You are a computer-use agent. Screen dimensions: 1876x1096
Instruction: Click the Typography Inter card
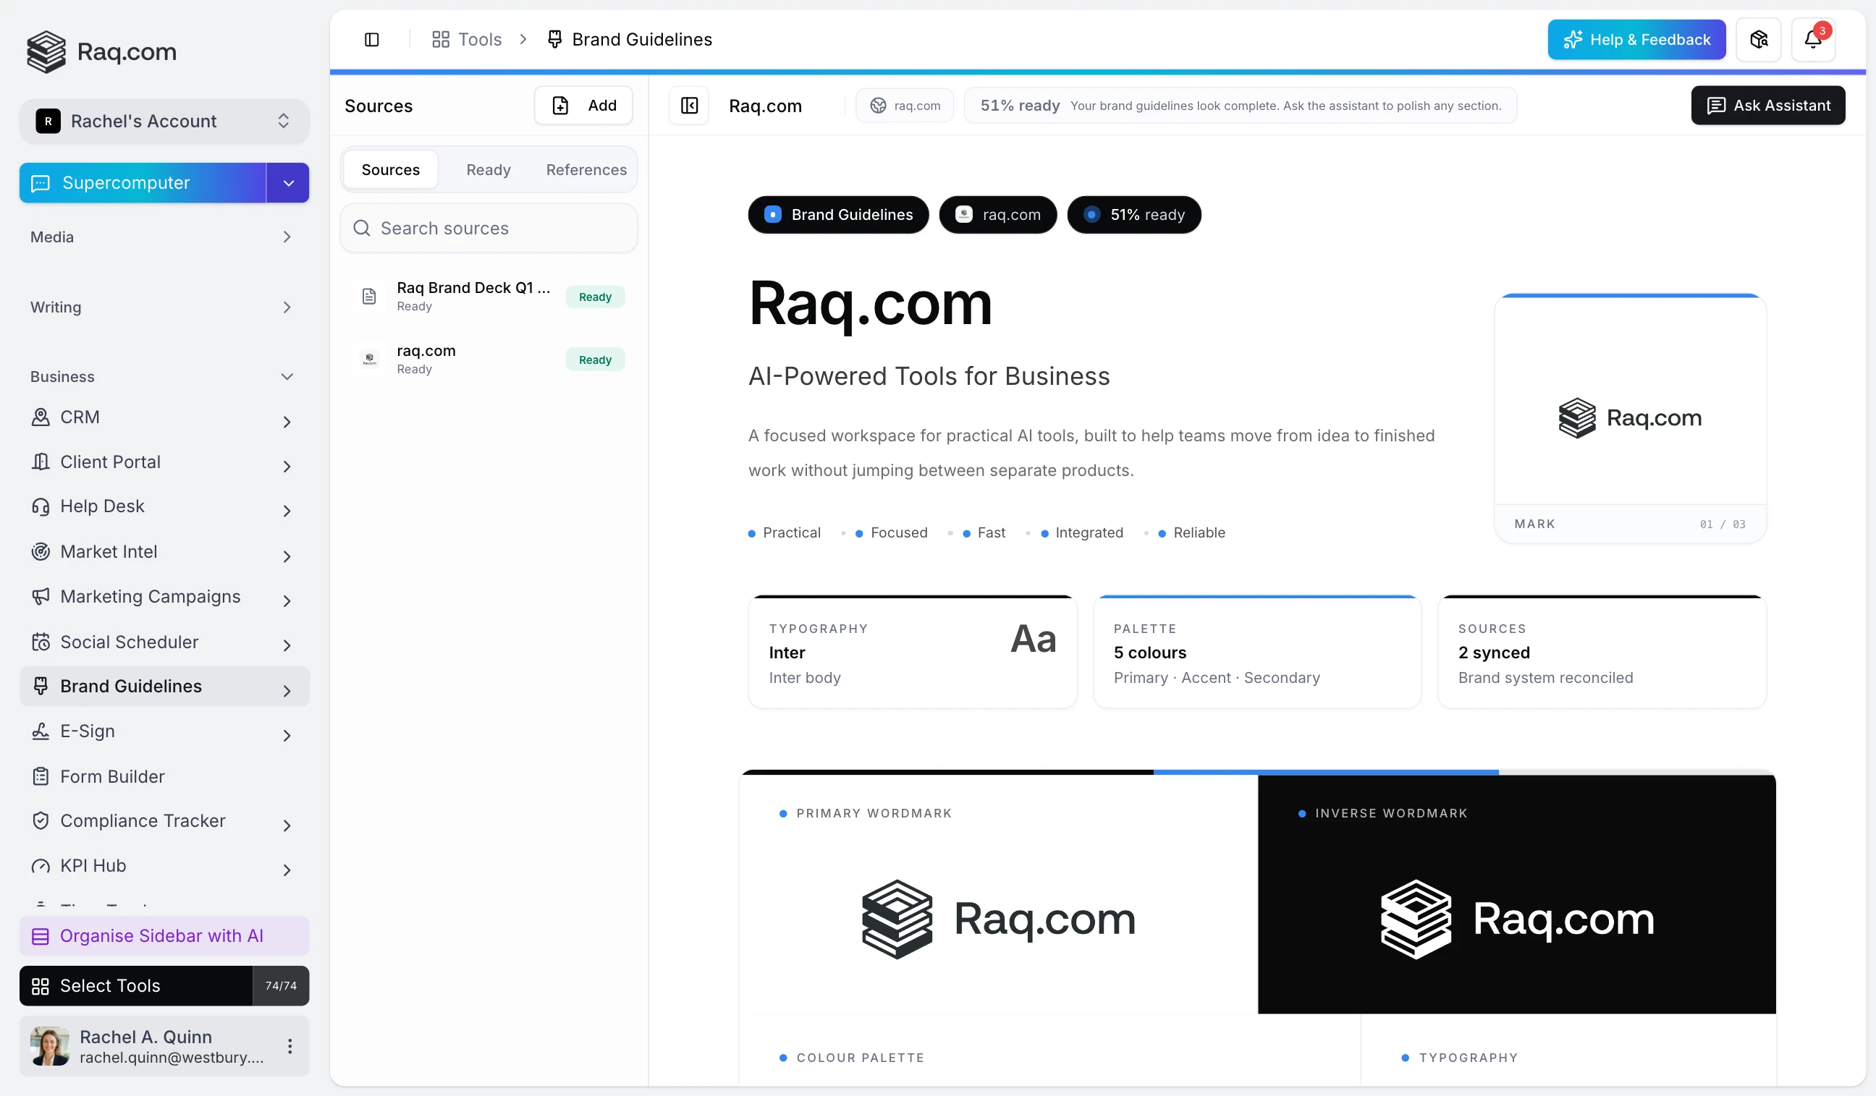pos(913,653)
